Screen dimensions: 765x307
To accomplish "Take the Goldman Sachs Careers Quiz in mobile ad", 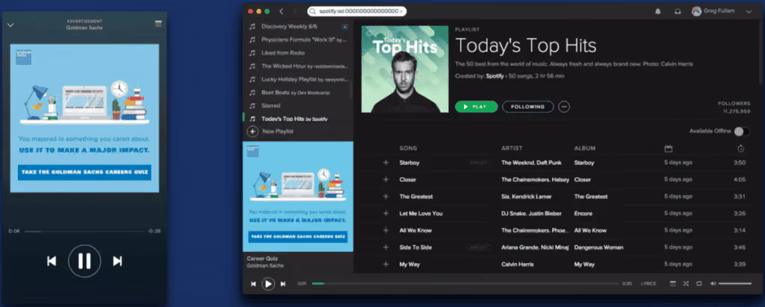I will pos(84,172).
